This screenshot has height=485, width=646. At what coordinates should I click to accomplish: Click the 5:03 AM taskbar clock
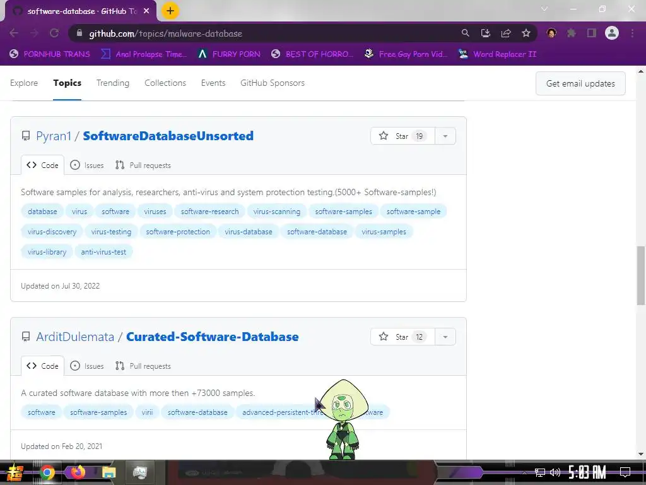coord(587,472)
